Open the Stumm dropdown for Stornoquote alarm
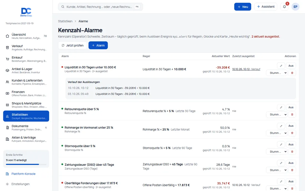 277,152
